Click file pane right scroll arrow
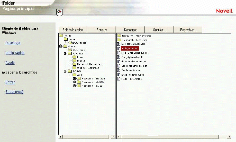This screenshot has height=142, width=236. click(x=229, y=137)
